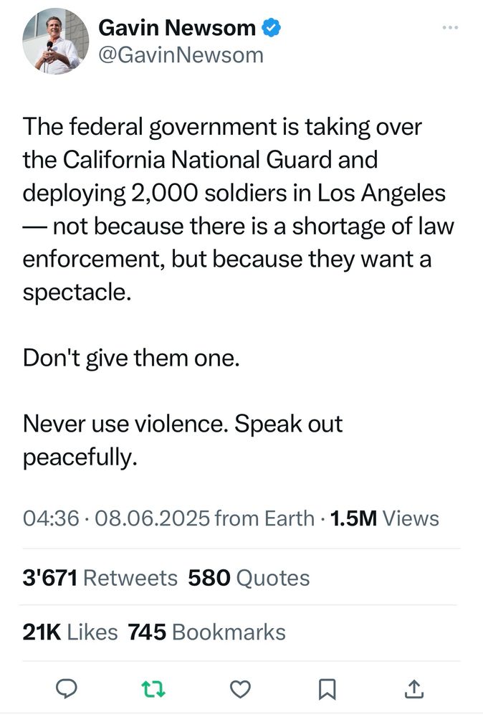
Task: Click the 'from Earth' location label
Action: pos(264,518)
